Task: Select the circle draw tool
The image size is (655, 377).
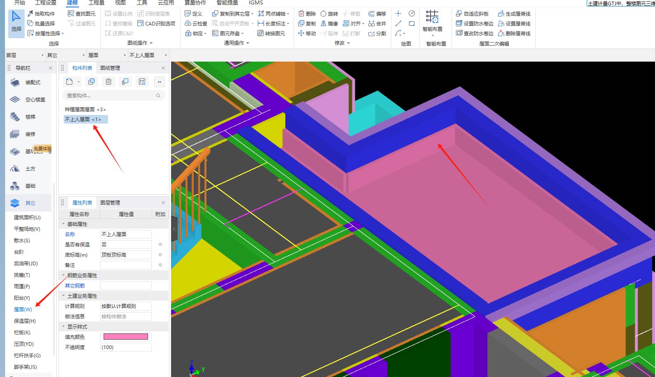Action: pyautogui.click(x=412, y=14)
